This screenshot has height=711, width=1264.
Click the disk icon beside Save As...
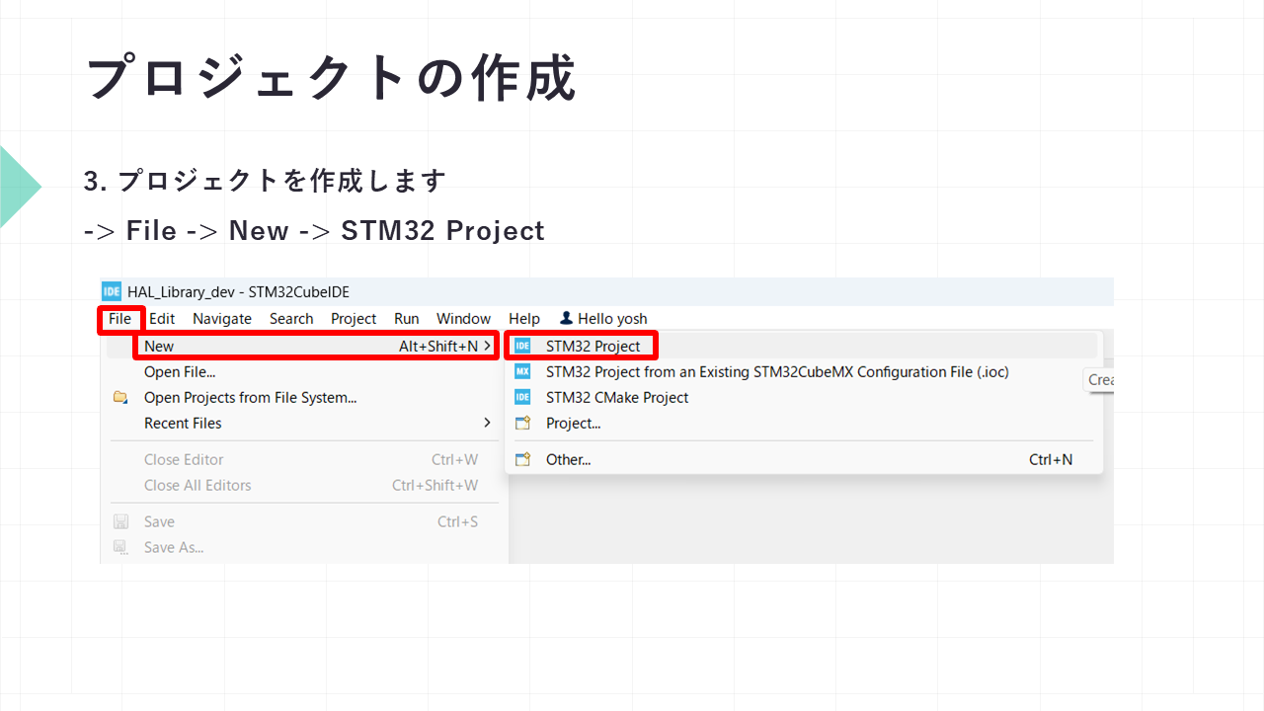[120, 547]
